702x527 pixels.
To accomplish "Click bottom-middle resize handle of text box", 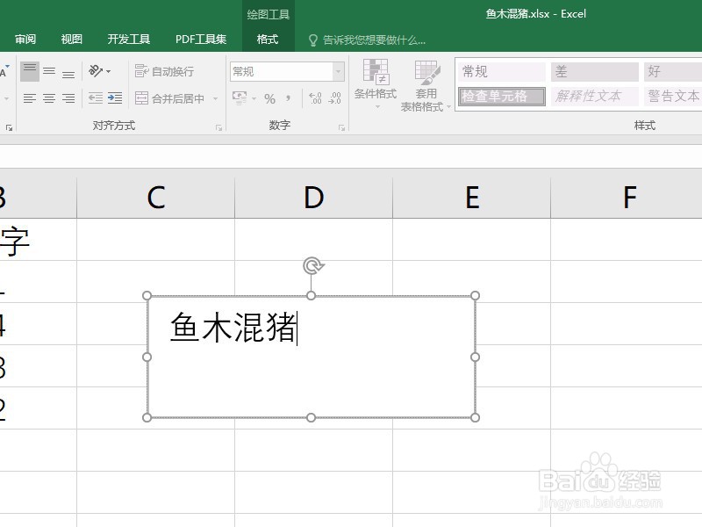I will pos(312,418).
